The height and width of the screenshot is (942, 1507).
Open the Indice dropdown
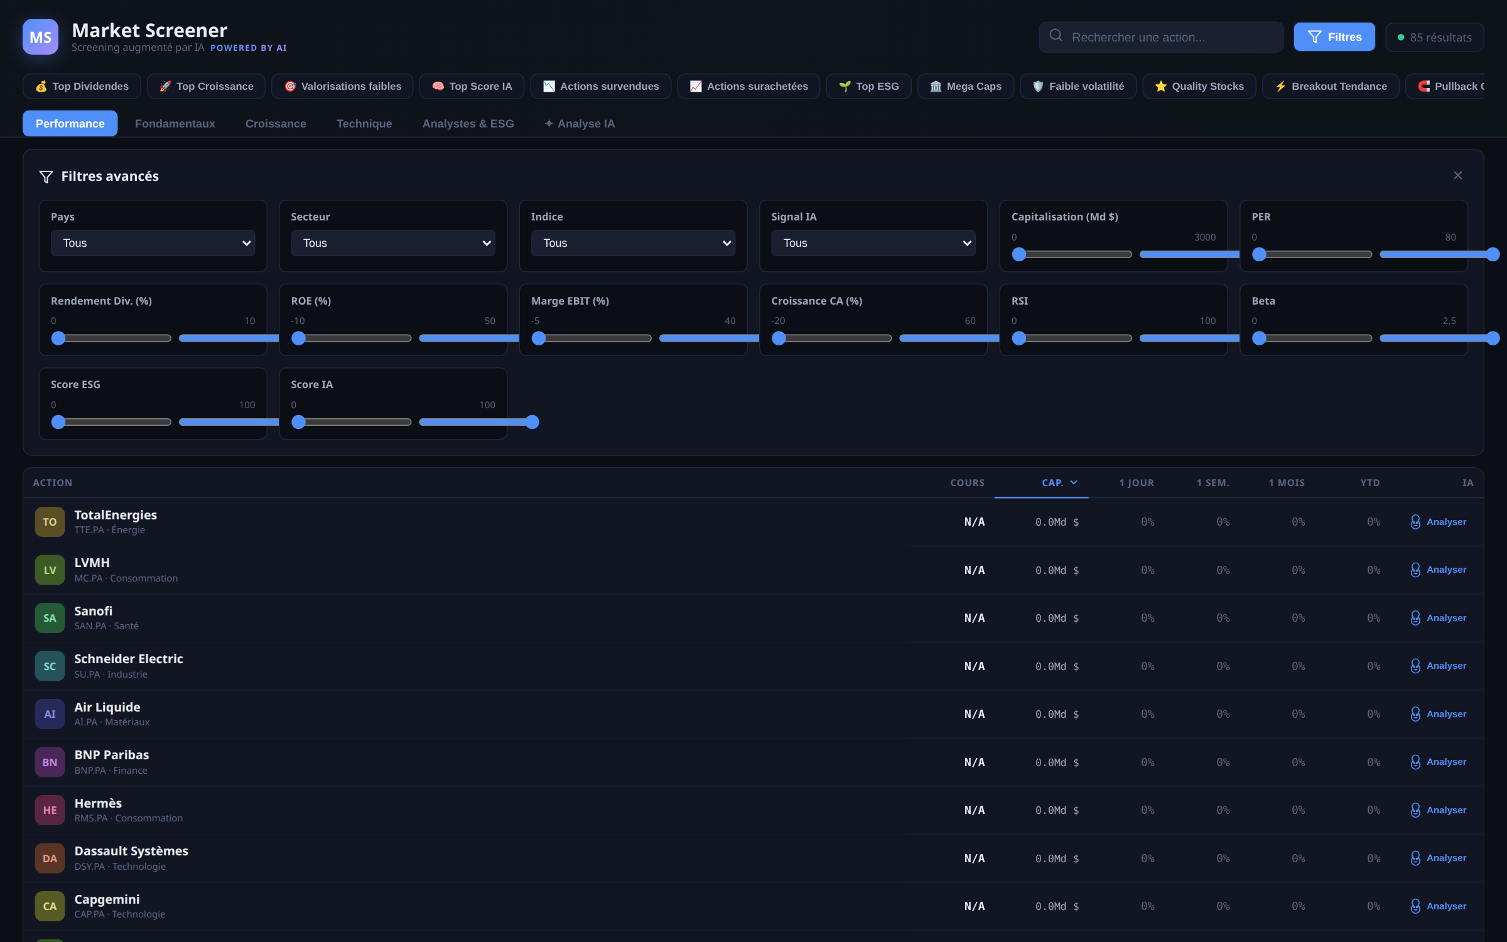[633, 243]
